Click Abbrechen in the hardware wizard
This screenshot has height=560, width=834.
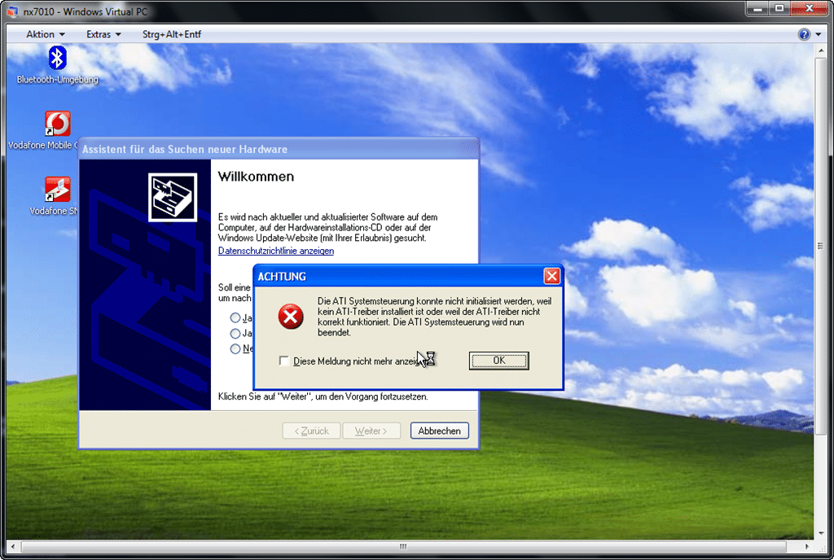(x=439, y=431)
